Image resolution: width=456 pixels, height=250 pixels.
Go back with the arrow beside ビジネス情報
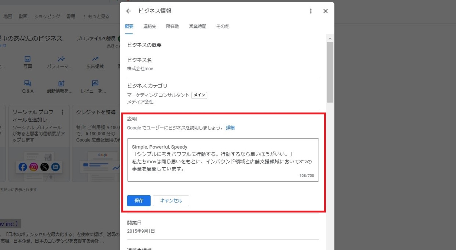(129, 11)
